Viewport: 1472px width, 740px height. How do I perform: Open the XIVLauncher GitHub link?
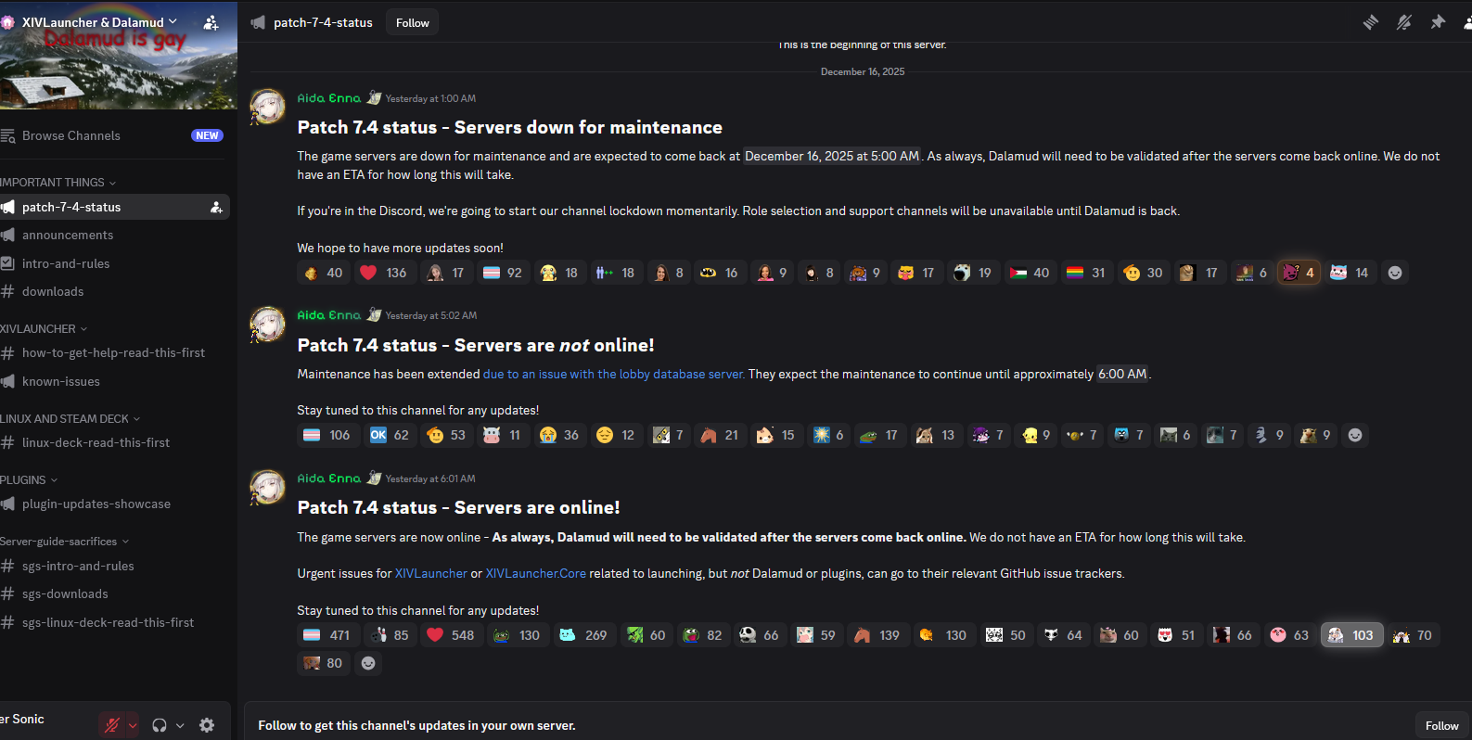(x=431, y=574)
